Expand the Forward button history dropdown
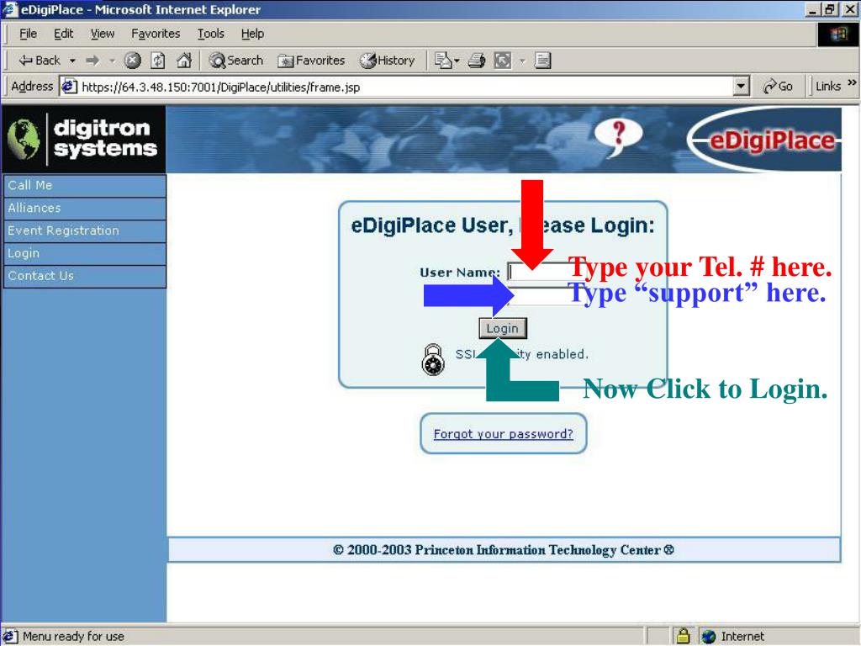The image size is (861, 646). (x=112, y=61)
